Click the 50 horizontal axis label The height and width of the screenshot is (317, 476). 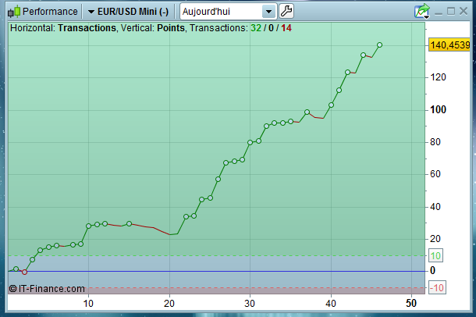(411, 303)
